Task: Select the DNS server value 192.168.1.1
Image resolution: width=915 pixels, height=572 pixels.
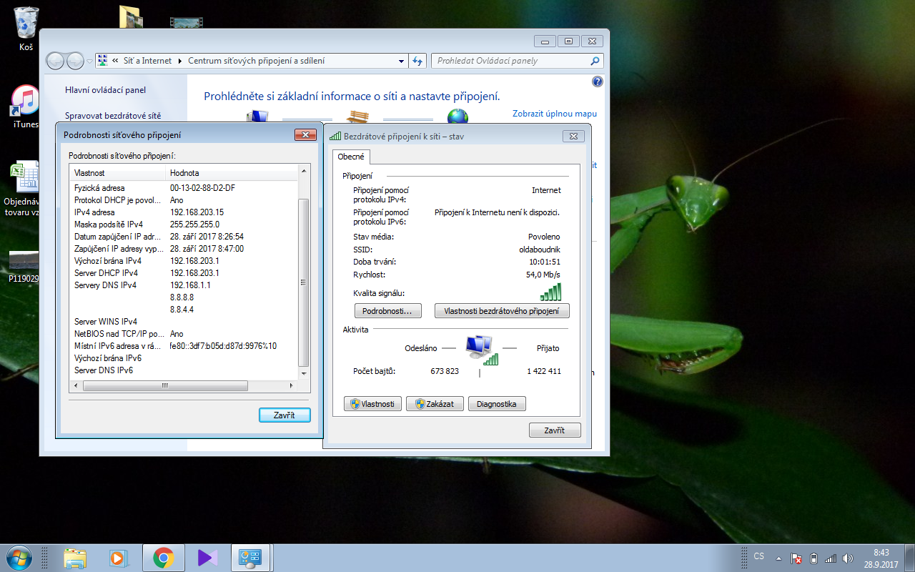Action: tap(190, 285)
